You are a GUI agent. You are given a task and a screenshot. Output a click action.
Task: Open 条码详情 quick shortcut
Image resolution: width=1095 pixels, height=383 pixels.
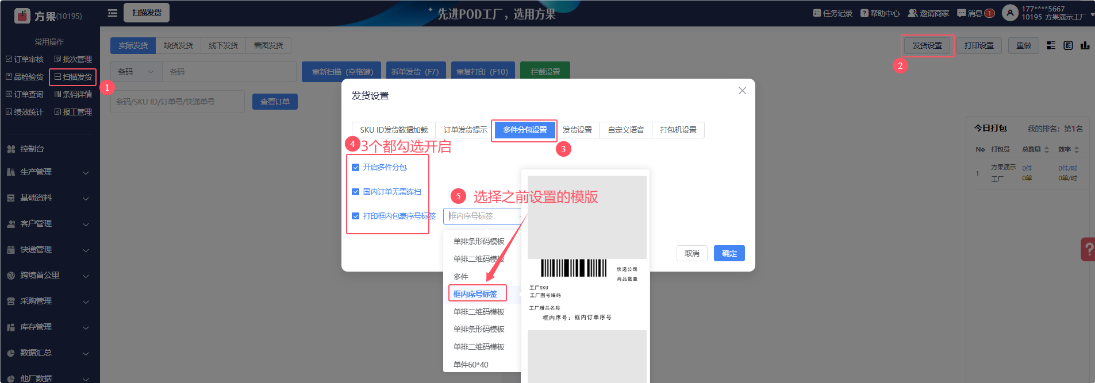point(73,94)
